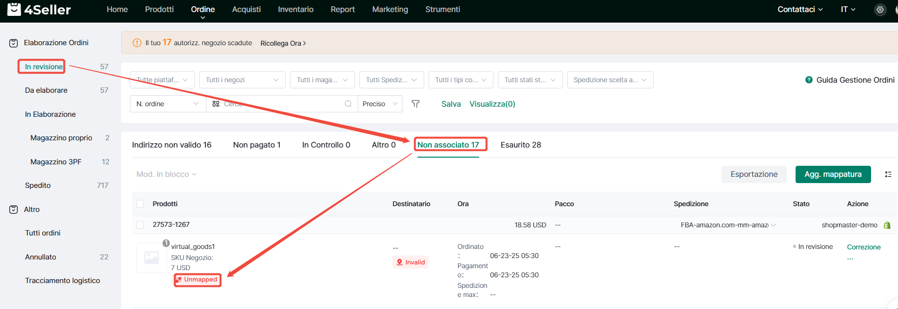Click the advanced filter funnel icon

pyautogui.click(x=416, y=104)
